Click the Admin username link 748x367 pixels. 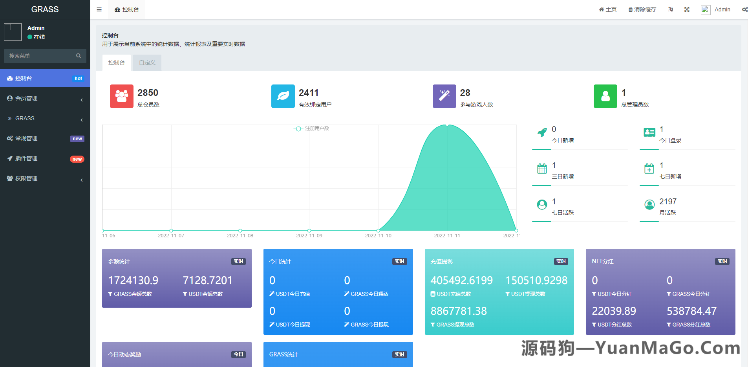click(x=722, y=9)
